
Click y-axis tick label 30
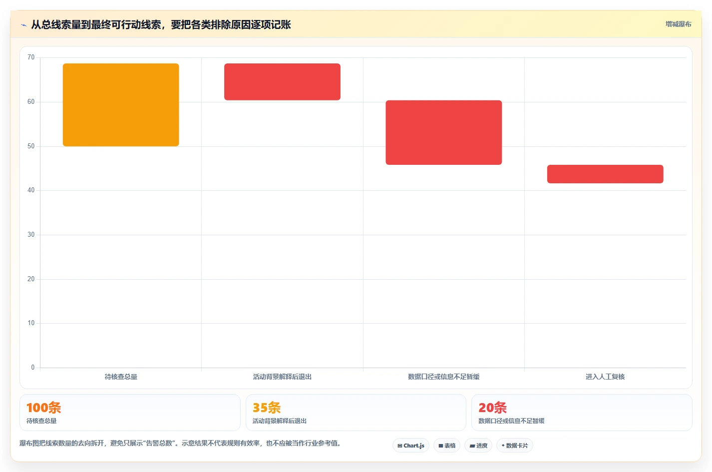pyautogui.click(x=31, y=235)
